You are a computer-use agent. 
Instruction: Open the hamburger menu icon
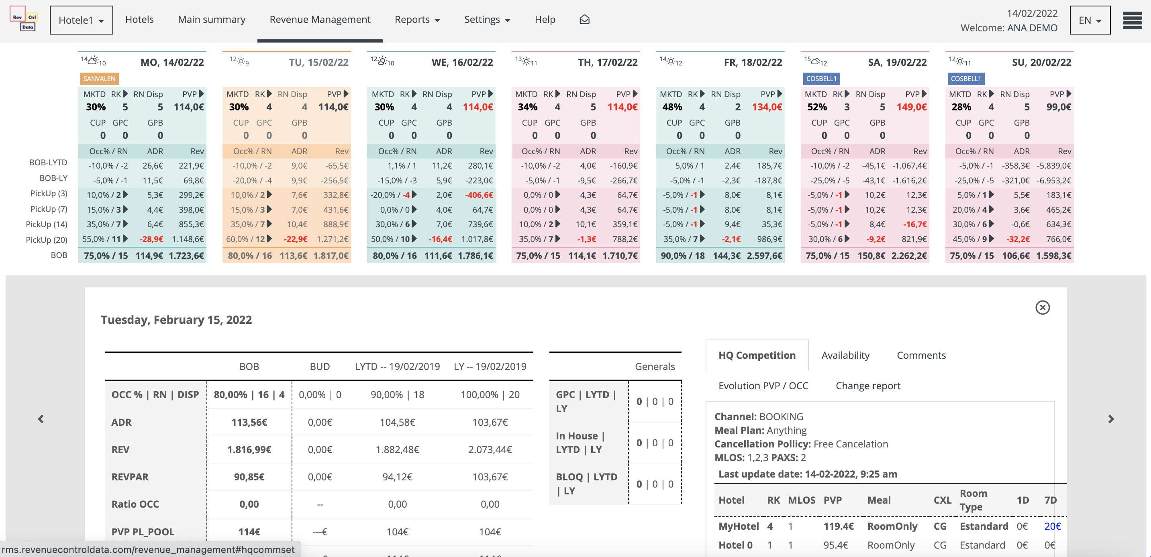[x=1132, y=20]
